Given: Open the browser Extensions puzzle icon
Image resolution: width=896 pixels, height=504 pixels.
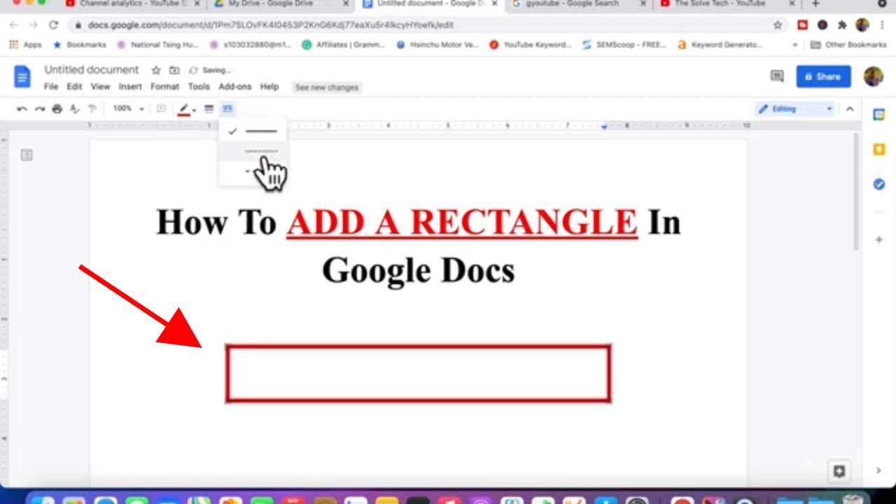Looking at the screenshot, I should coord(842,25).
